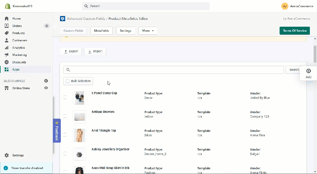Select the Ashley Jewellery Organiser checkbox
Screen dimensions: 317x174
point(65,154)
